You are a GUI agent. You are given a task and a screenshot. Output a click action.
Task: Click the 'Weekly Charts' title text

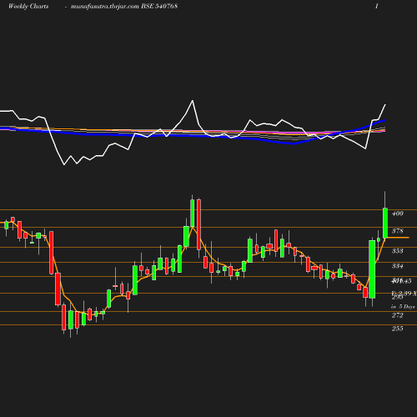pyautogui.click(x=28, y=6)
